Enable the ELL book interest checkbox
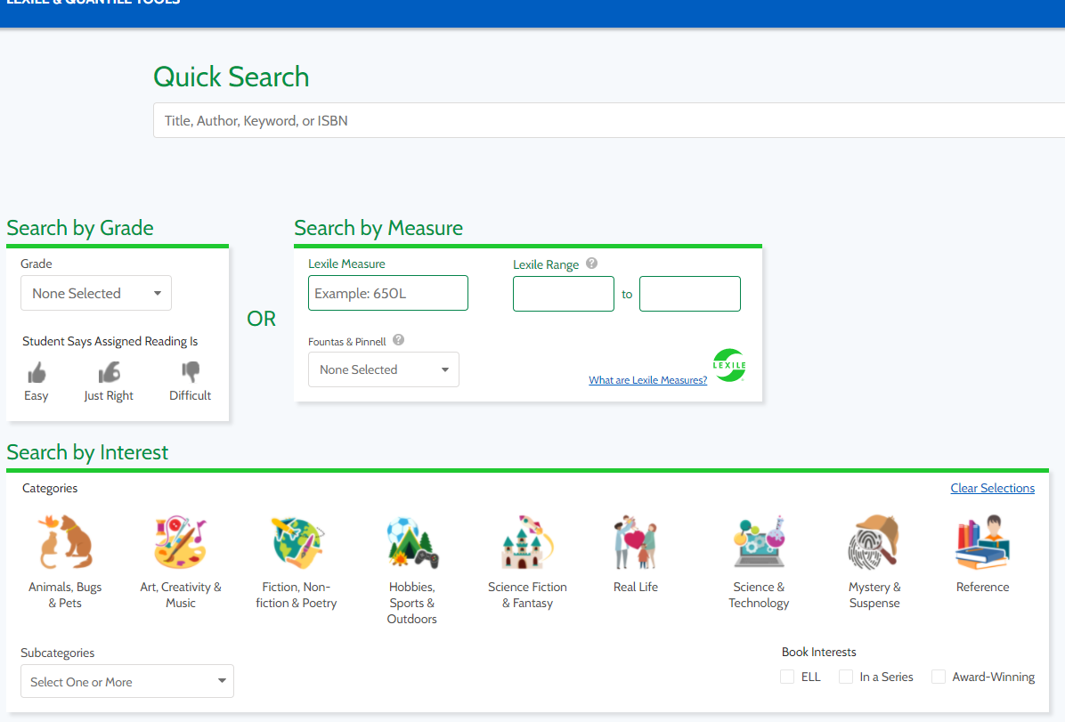The height and width of the screenshot is (722, 1065). [x=787, y=677]
